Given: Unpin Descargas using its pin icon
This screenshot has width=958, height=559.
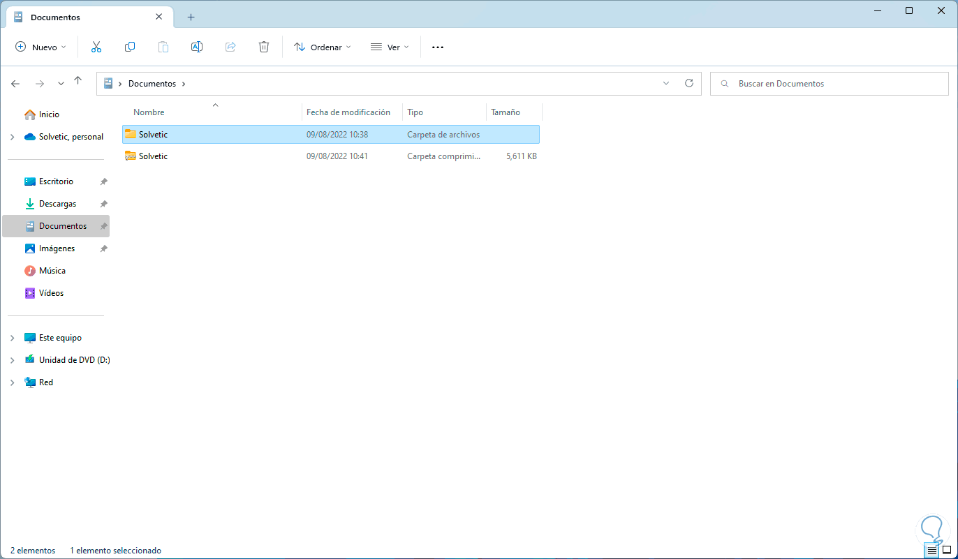Looking at the screenshot, I should pyautogui.click(x=103, y=204).
